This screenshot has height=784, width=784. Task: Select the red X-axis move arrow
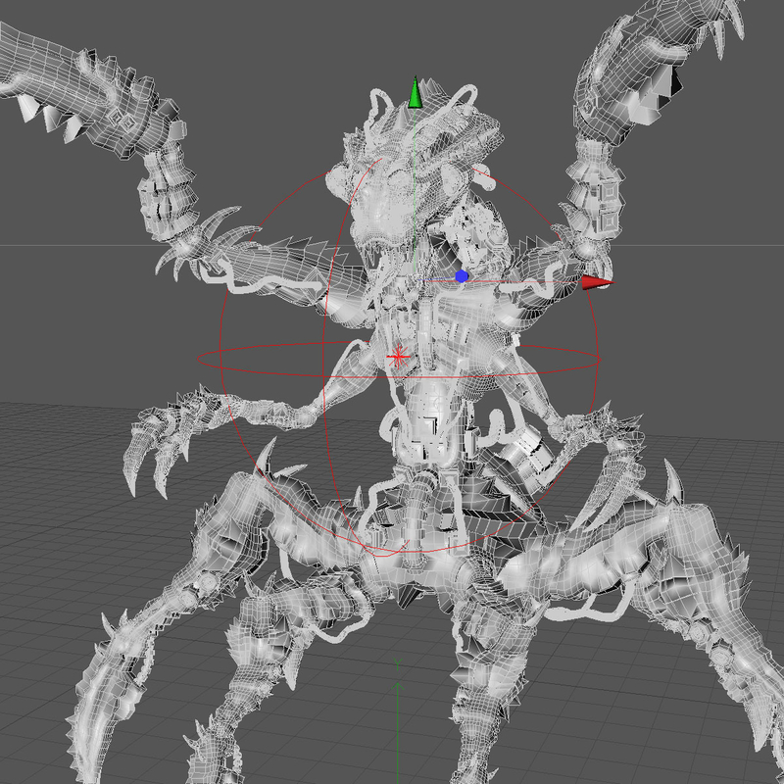coord(600,284)
